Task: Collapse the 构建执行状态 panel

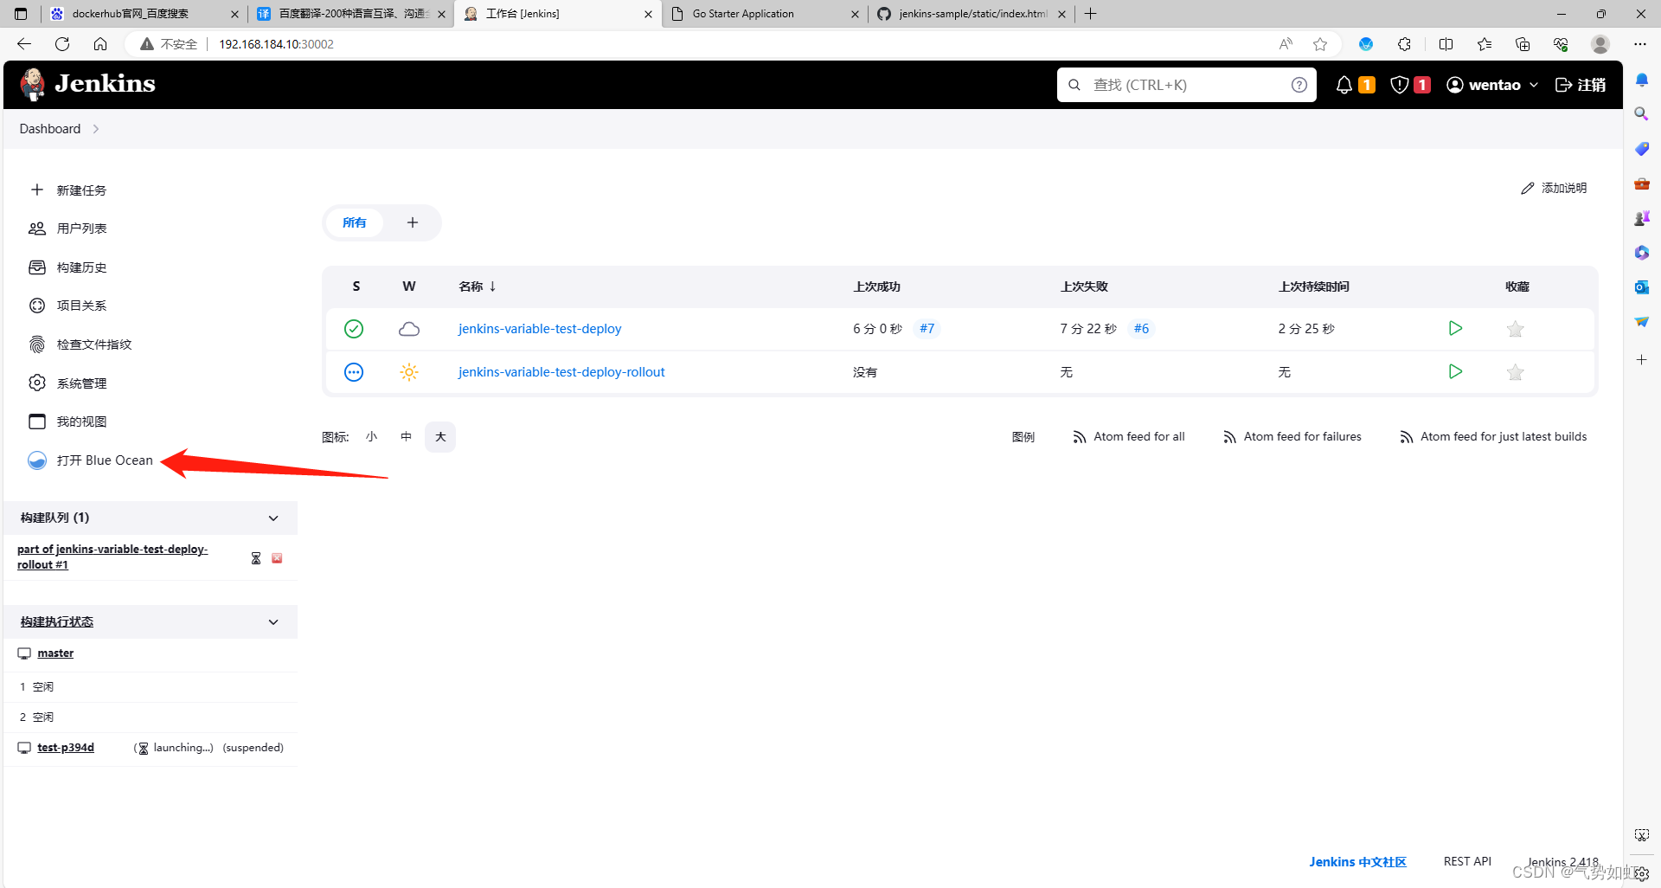Action: pyautogui.click(x=273, y=622)
